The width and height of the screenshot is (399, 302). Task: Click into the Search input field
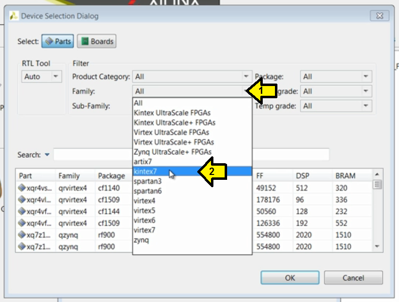191,154
